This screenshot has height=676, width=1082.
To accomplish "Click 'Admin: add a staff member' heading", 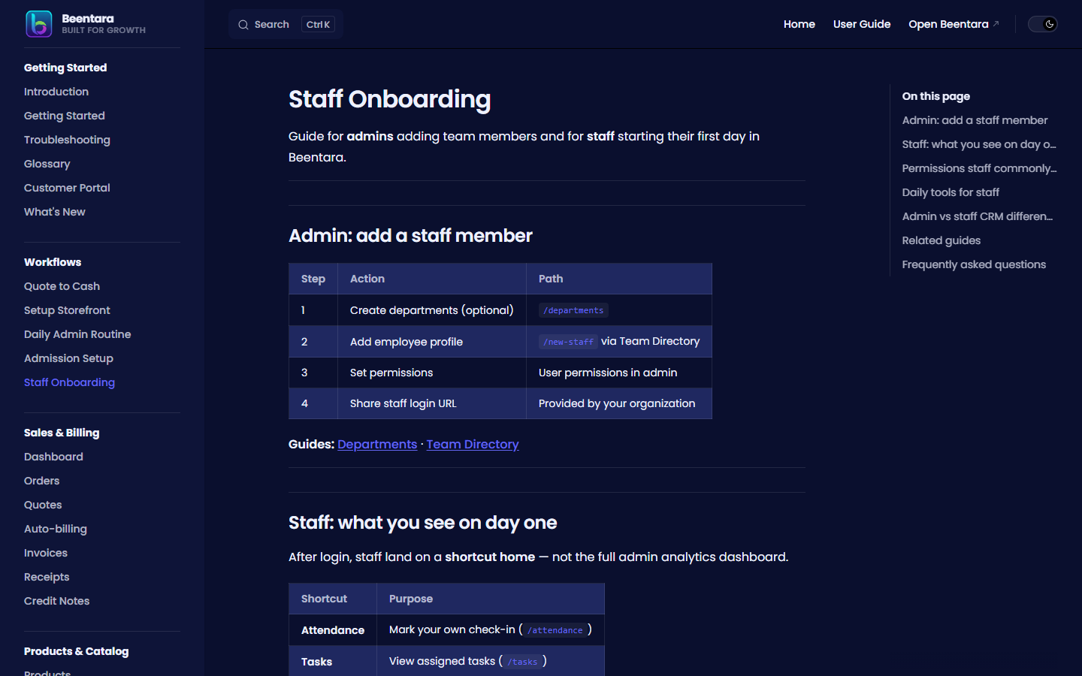I will pyautogui.click(x=410, y=236).
